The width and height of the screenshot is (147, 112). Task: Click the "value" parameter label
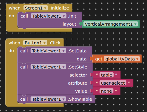coord(81,91)
